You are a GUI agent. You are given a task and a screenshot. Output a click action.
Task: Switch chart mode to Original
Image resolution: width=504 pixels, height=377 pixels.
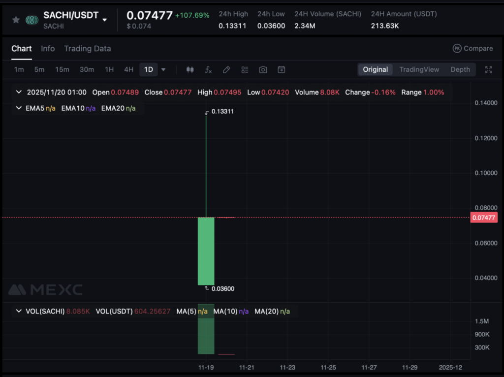click(x=375, y=70)
